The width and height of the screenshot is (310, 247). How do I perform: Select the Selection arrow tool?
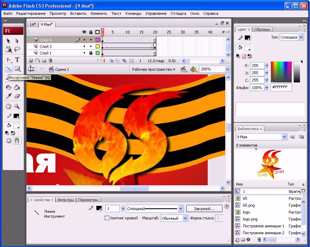tap(8, 41)
